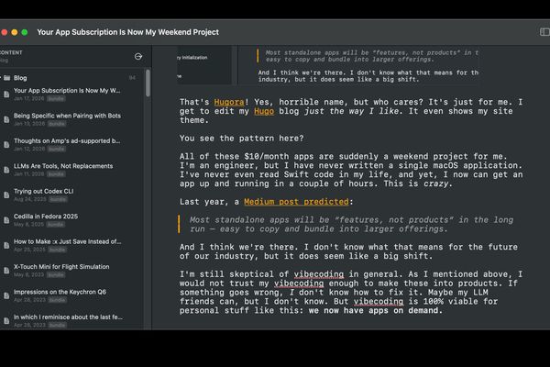The width and height of the screenshot is (550, 367).
Task: Open post Impressions on the Keychron Q6
Action: coord(60,292)
